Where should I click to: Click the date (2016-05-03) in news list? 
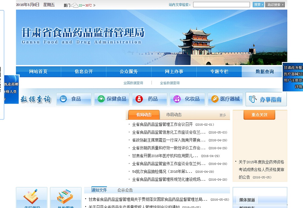point(218,132)
